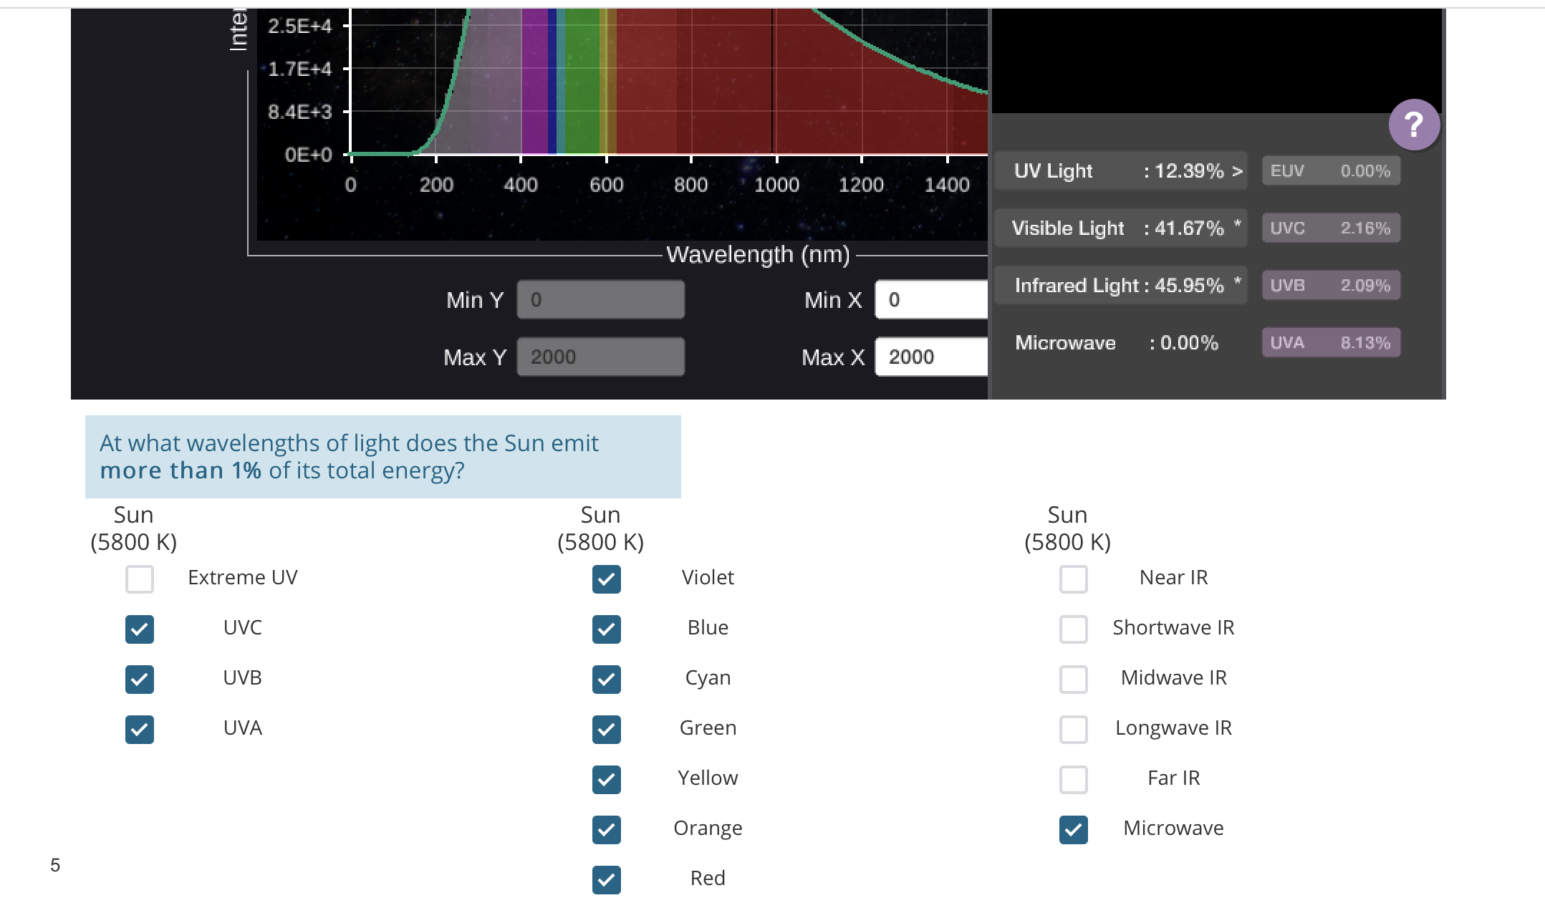1545x913 pixels.
Task: Check the Shortwave IR checkbox
Action: 1073,629
